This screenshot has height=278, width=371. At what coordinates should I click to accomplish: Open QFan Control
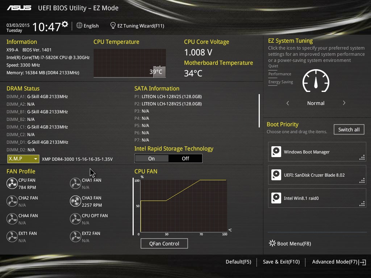[164, 244]
